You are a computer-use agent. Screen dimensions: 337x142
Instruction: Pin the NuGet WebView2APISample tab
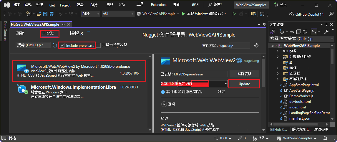click(x=63, y=24)
